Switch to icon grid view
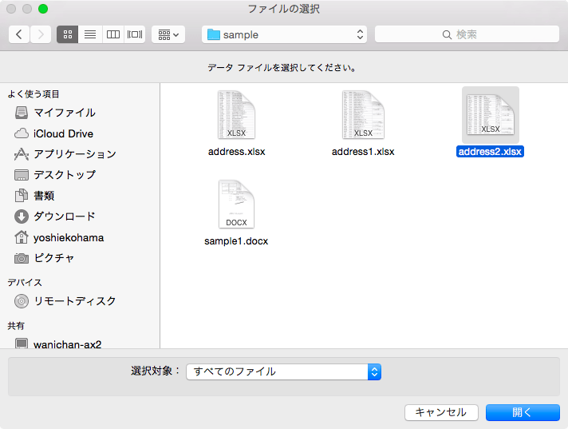 (x=67, y=34)
